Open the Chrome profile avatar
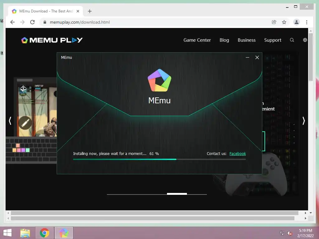Screen dimensions: 319x239 tap(297, 22)
